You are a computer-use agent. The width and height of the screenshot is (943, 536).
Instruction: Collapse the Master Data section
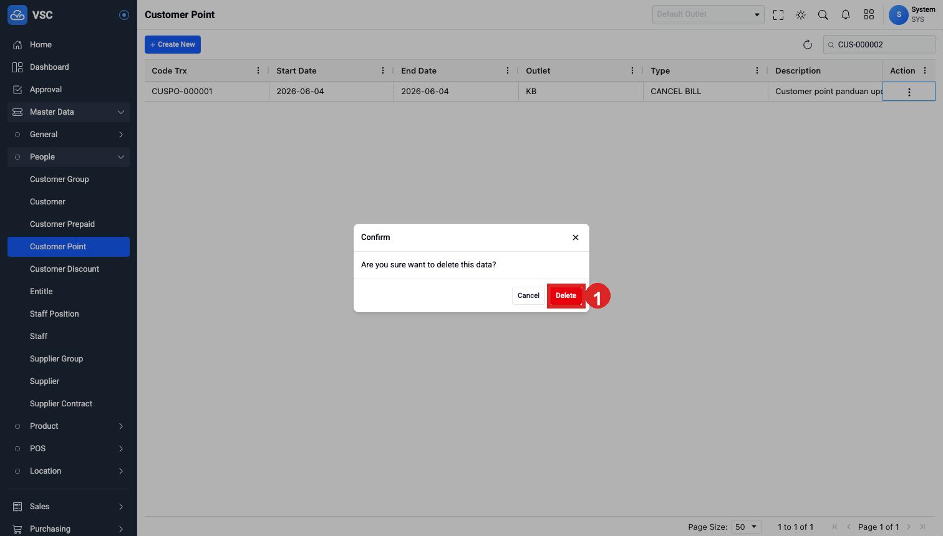(69, 112)
